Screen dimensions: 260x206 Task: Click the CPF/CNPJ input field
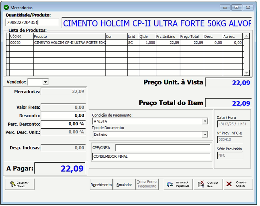[163, 147]
